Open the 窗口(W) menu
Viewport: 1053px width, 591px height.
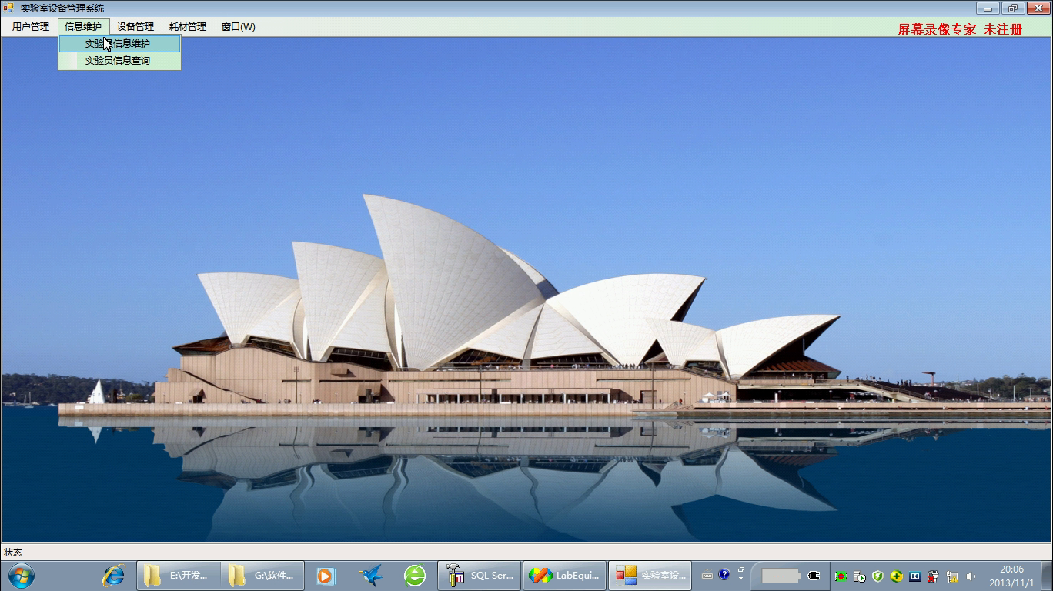pos(239,26)
